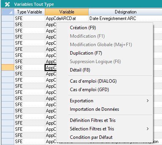Click the Désignation column header

[126, 12]
